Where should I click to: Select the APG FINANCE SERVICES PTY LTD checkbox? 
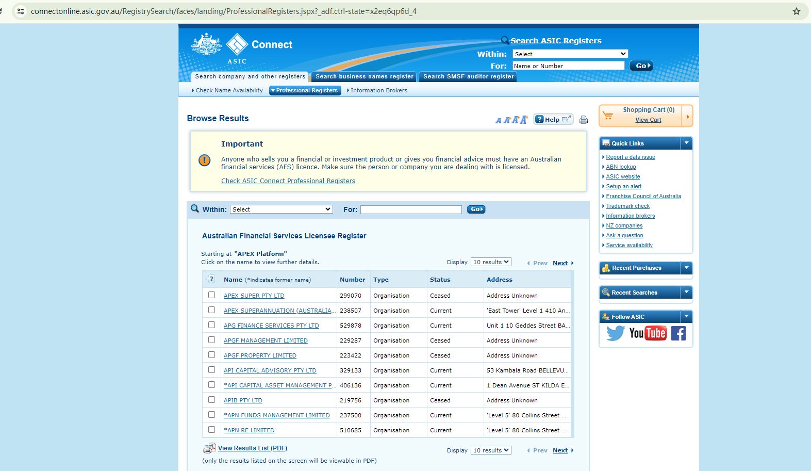pos(211,325)
